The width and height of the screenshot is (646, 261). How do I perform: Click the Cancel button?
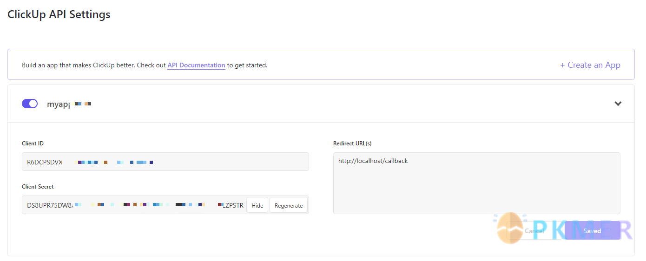pos(534,231)
